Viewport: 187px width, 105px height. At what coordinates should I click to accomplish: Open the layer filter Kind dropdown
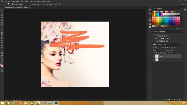[x=157, y=48]
